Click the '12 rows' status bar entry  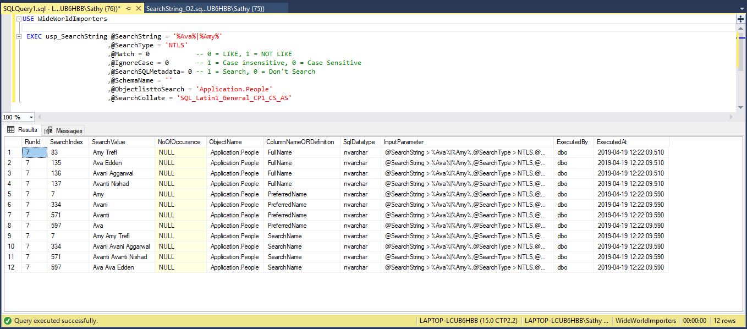pyautogui.click(x=724, y=320)
